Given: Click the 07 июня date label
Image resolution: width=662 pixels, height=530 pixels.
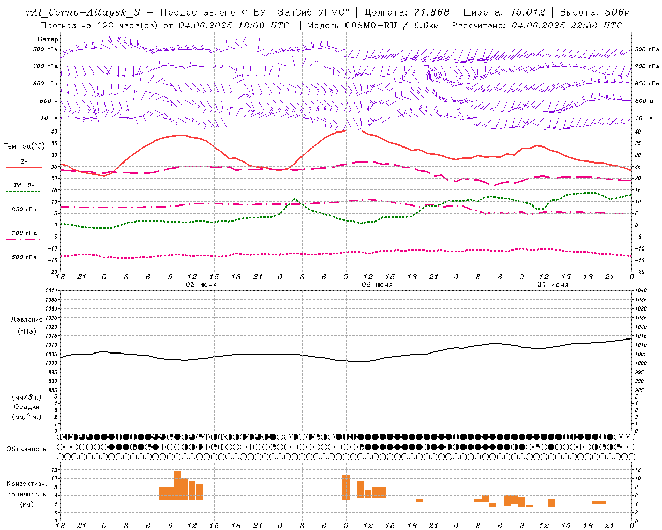Looking at the screenshot, I should click(553, 284).
